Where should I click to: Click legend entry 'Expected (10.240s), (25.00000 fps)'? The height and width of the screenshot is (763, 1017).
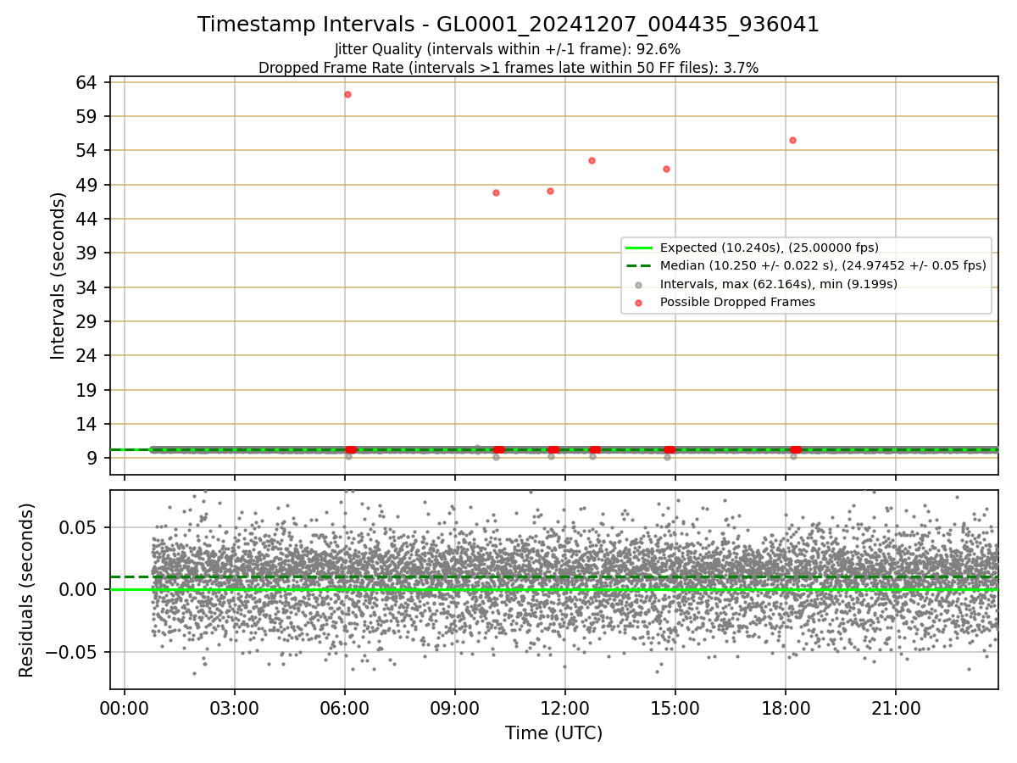coord(770,248)
